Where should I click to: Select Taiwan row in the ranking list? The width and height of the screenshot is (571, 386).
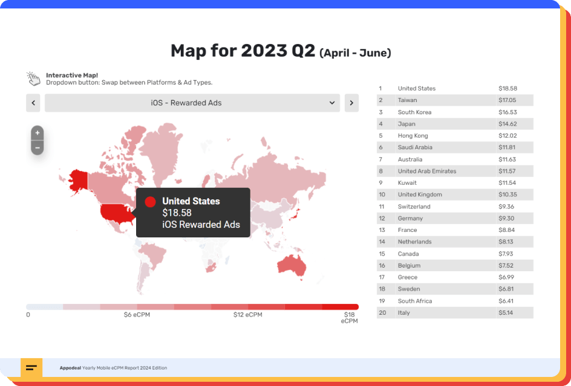[x=455, y=100]
